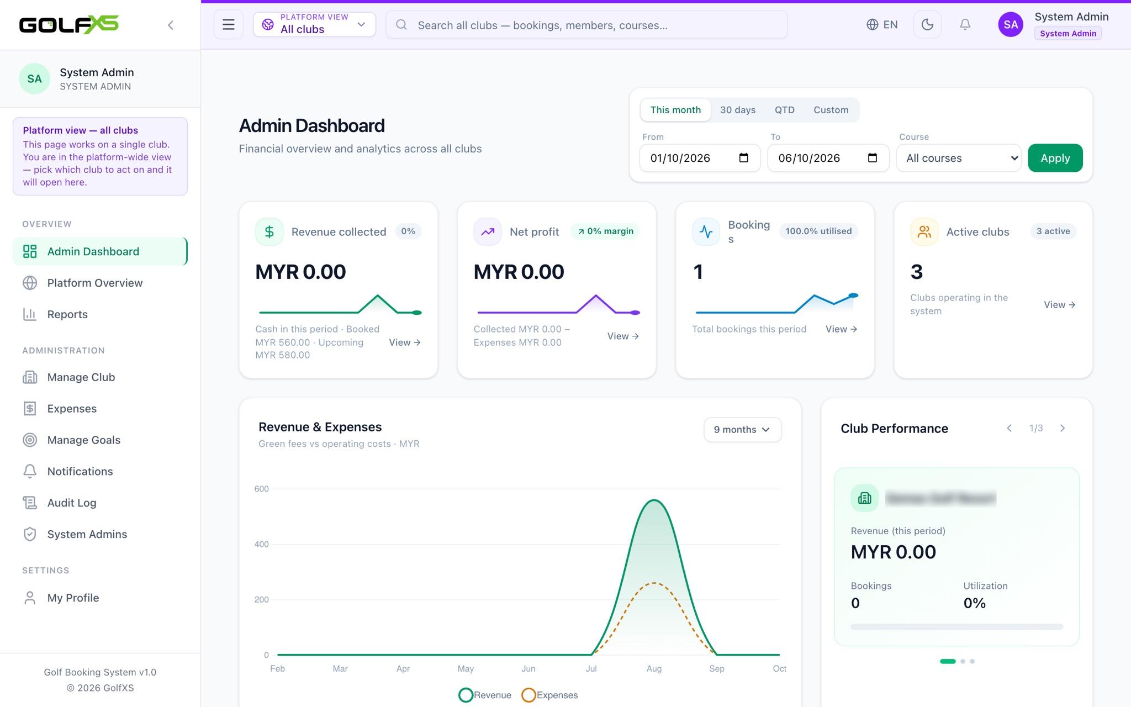This screenshot has height=707, width=1131.
Task: Select the second carousel dot in Club Performance
Action: 963,661
